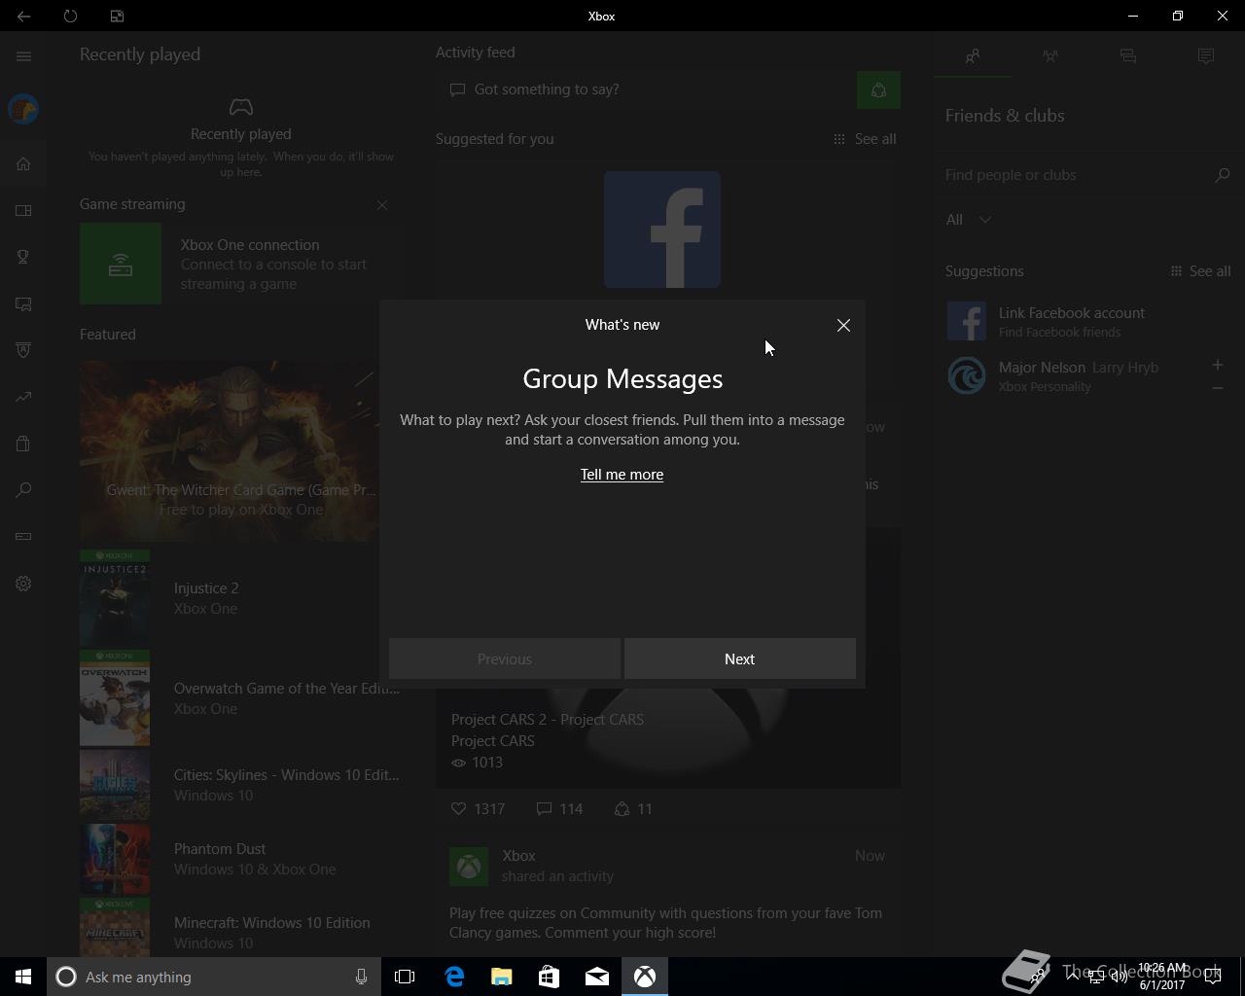This screenshot has height=996, width=1245.
Task: Open the profile avatar in sidebar
Action: click(23, 109)
